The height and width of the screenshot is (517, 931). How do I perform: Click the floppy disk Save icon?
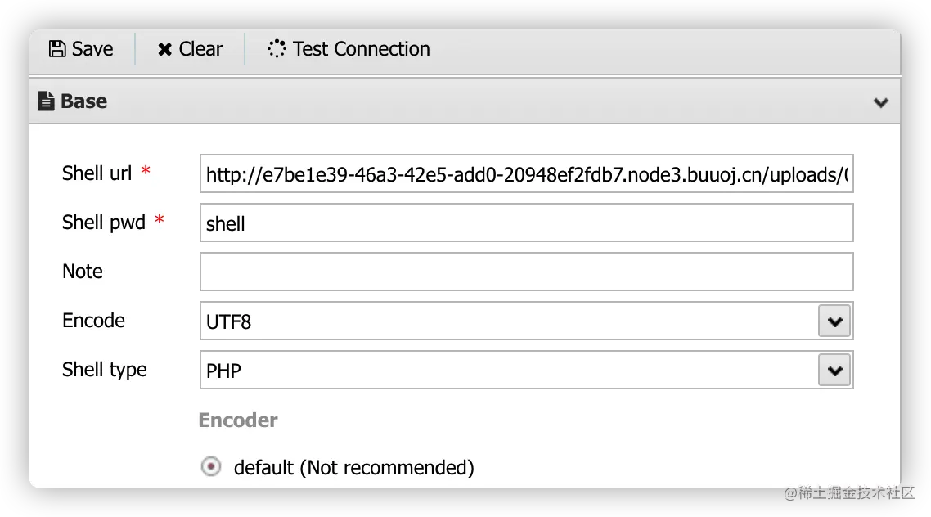coord(57,49)
